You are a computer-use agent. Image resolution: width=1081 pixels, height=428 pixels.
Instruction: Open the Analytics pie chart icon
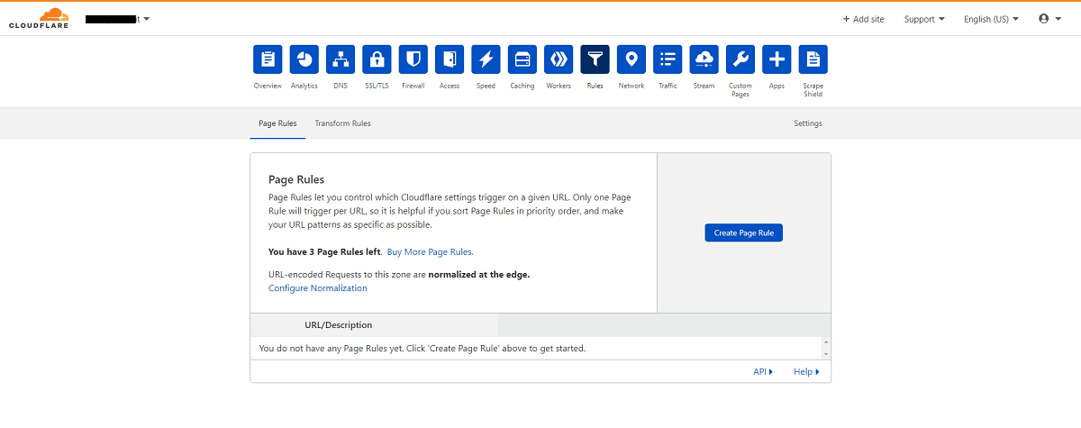[x=304, y=59]
